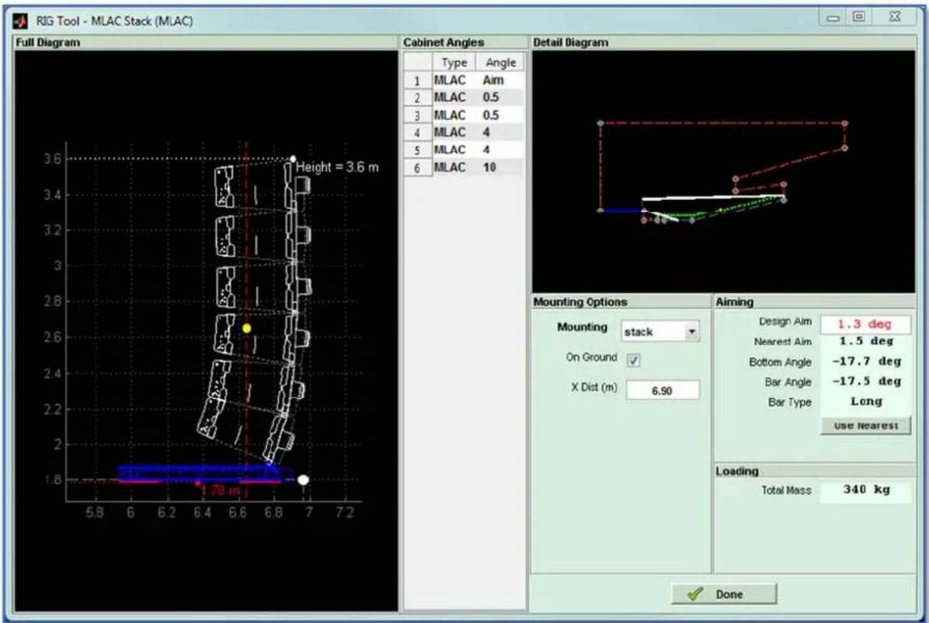Select row 1 header in Cabinet Angles
The width and height of the screenshot is (929, 623).
(x=417, y=81)
